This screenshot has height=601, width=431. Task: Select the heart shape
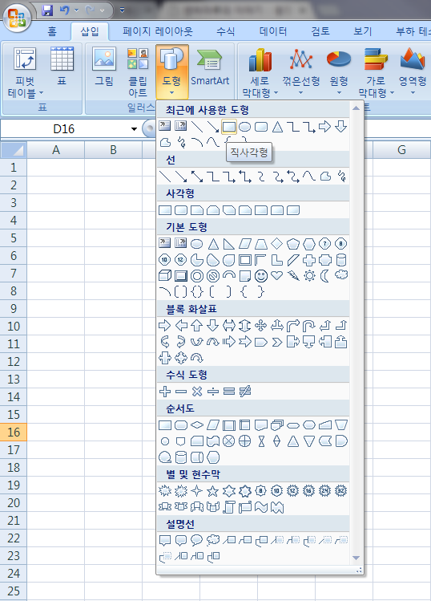pyautogui.click(x=276, y=276)
